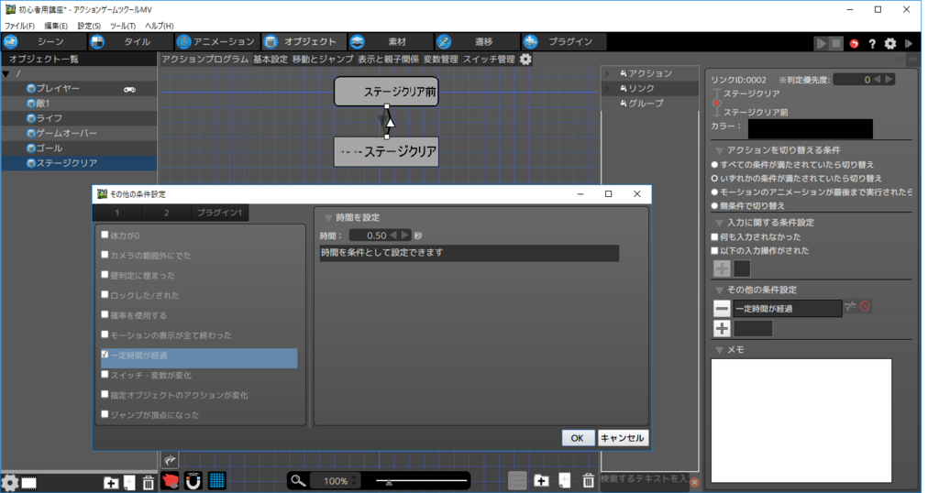Viewport: 939px width, 493px height.
Task: Select ゲームオーバー in object list
Action: [x=79, y=134]
